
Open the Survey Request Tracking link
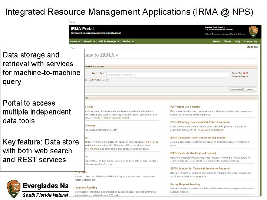[185, 184]
